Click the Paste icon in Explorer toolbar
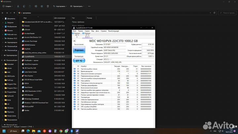The height and width of the screenshot is (134, 238). pos(30,6)
